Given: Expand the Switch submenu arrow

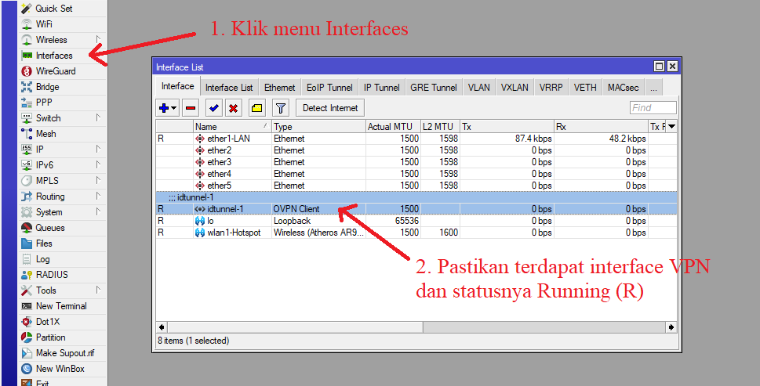Looking at the screenshot, I should pos(98,117).
